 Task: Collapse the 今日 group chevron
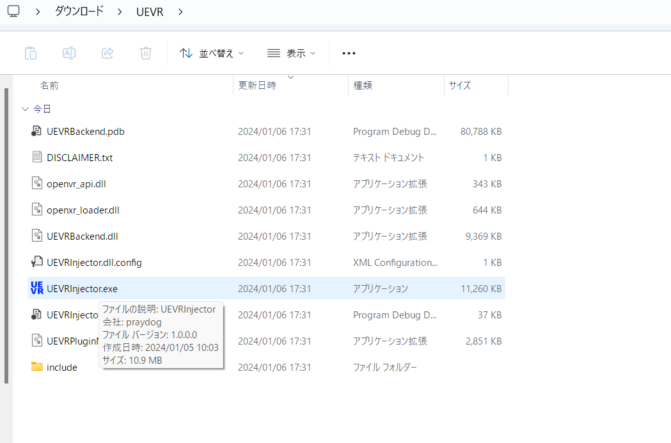point(25,109)
